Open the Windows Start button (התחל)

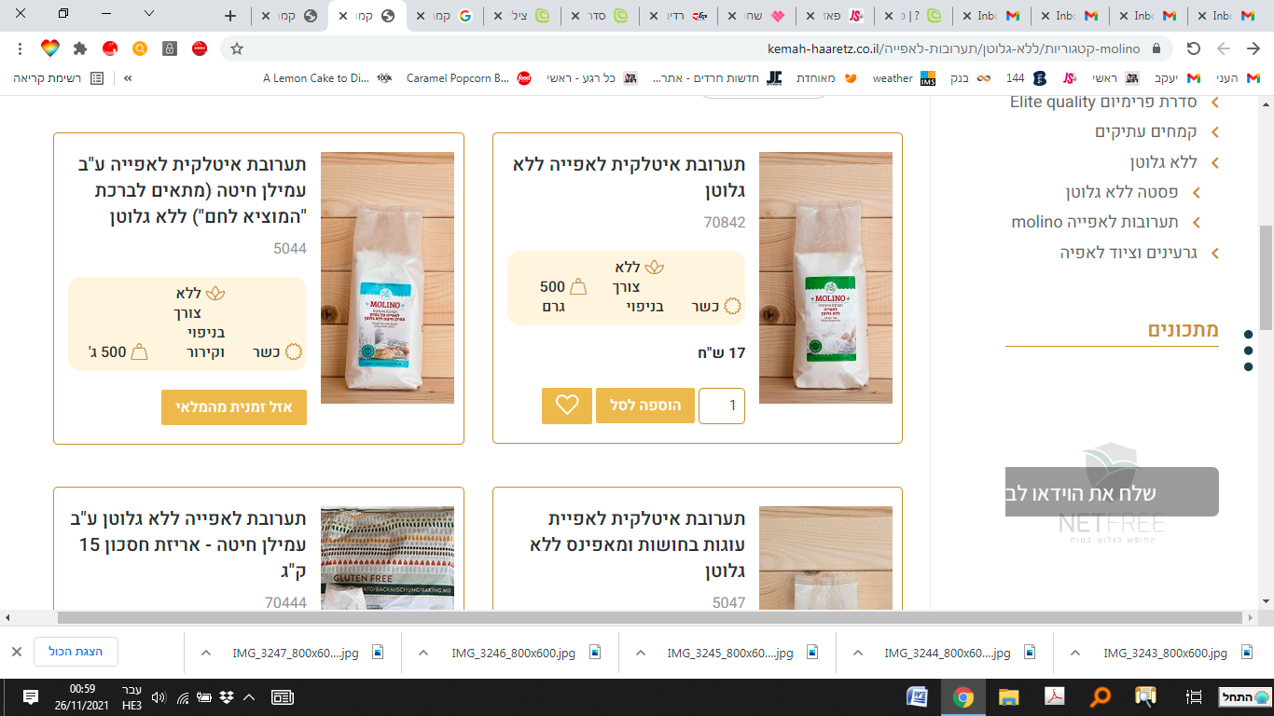[x=1246, y=697]
